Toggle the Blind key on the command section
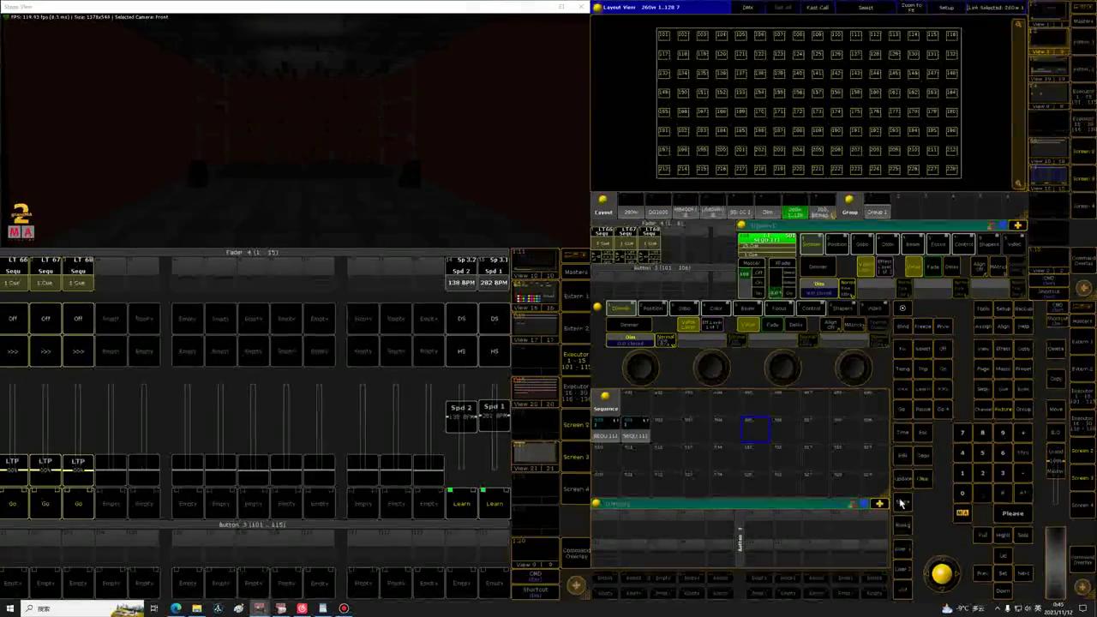 click(x=902, y=326)
